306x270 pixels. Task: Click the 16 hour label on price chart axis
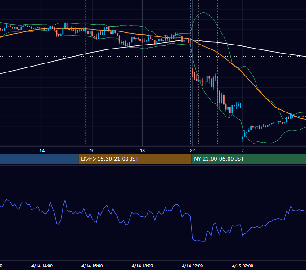tap(92, 151)
